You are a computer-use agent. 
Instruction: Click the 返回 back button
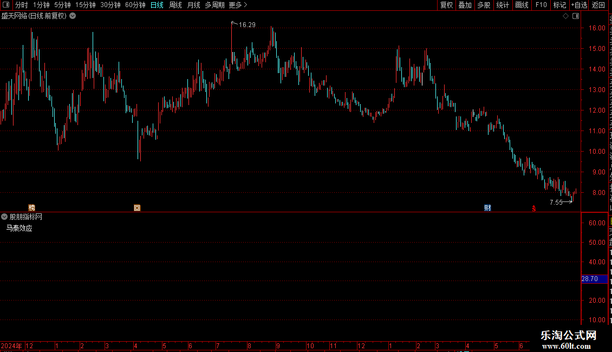point(598,5)
